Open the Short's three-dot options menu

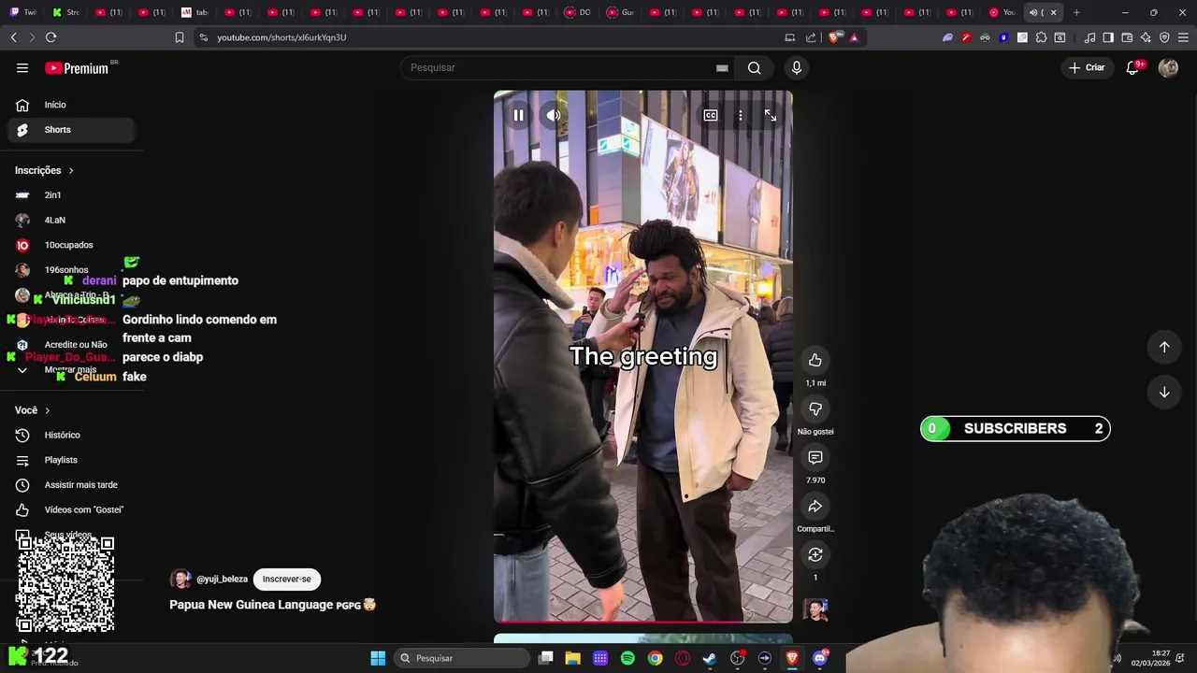pyautogui.click(x=741, y=115)
